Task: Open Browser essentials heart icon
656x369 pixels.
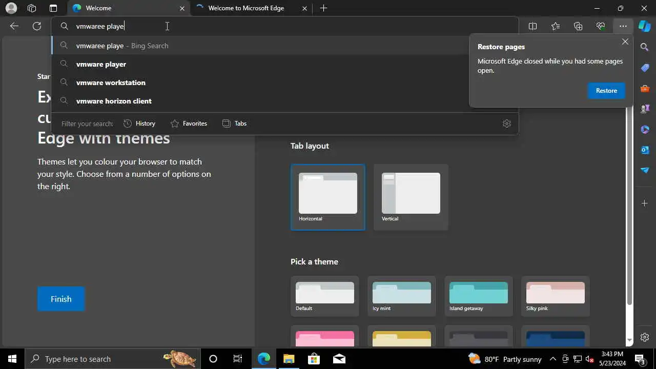Action: (x=601, y=26)
